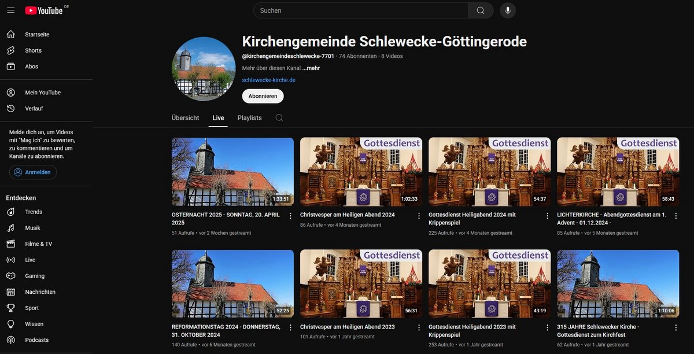Activate voice search microphone
Image resolution: width=694 pixels, height=354 pixels.
point(508,10)
